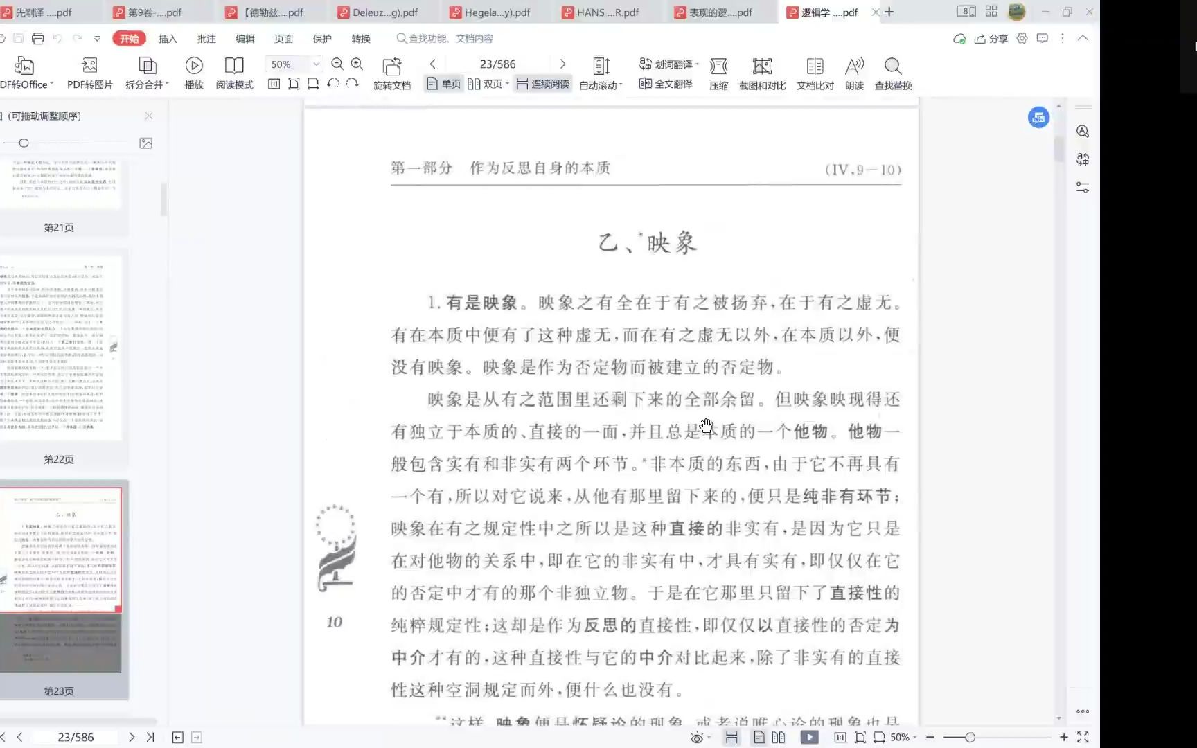Go to previous page with ribbon left arrow
This screenshot has height=748, width=1197.
click(x=433, y=64)
